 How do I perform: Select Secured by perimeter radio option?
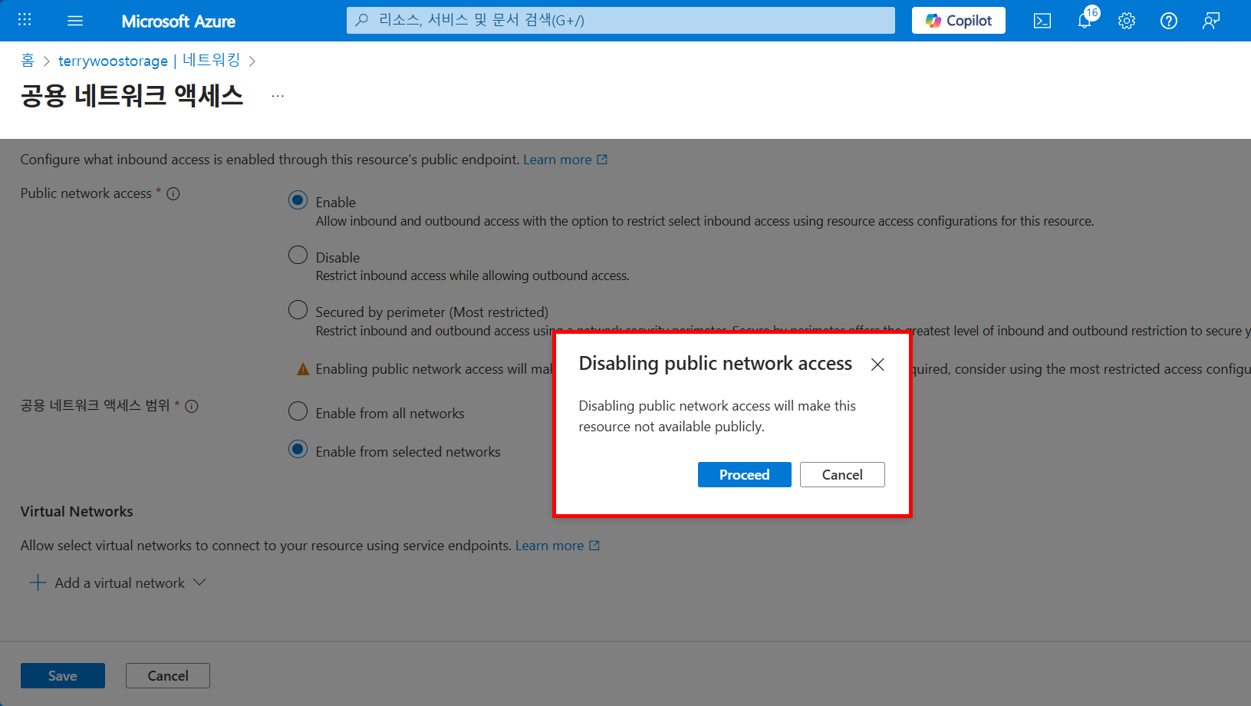tap(298, 310)
